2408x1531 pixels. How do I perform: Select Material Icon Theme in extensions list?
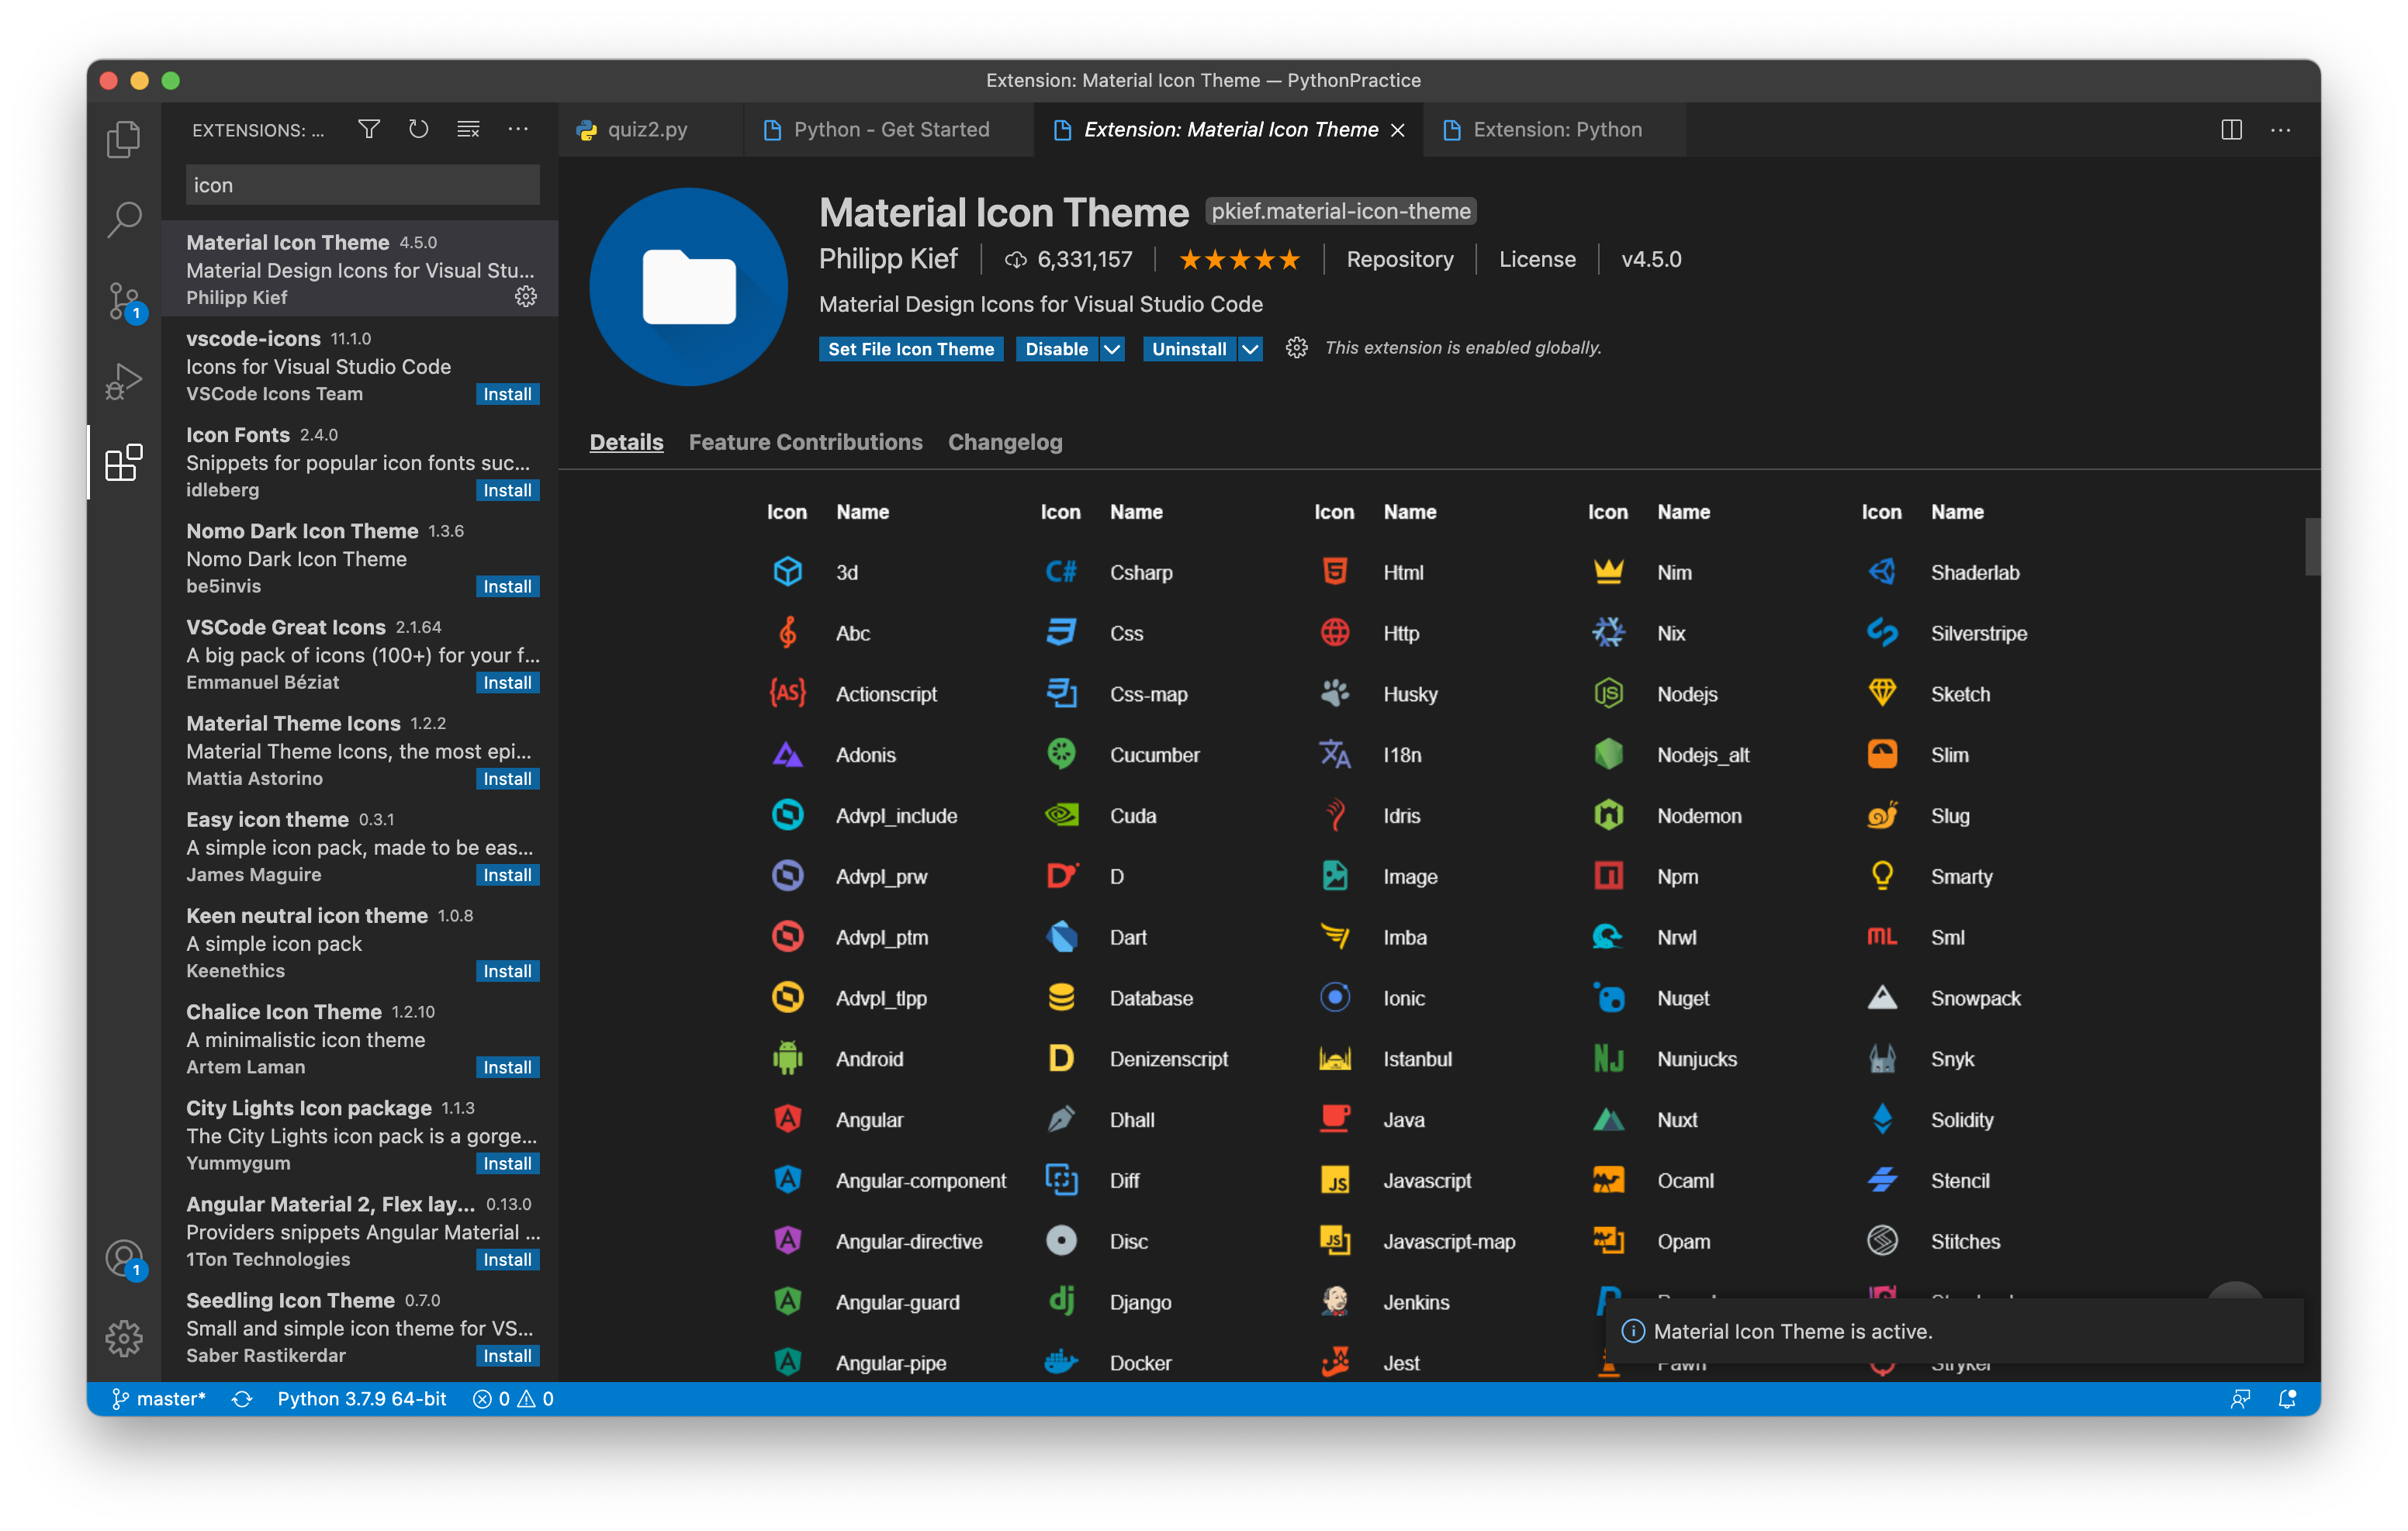[x=360, y=269]
